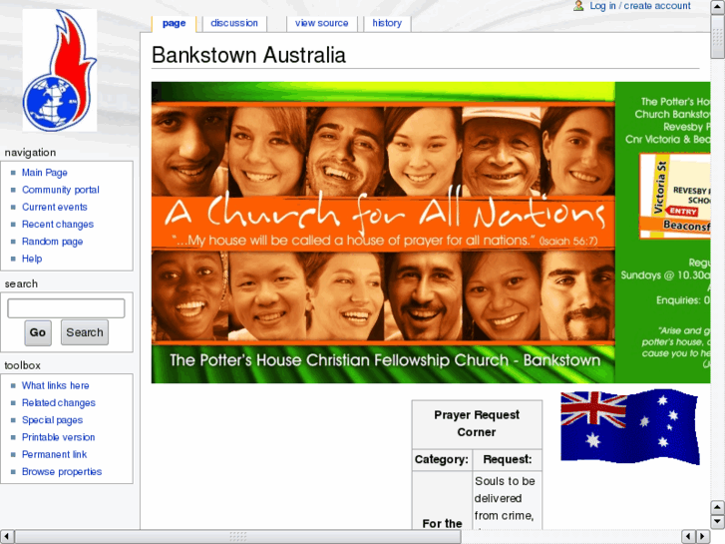
Task: Click the horizontal scrollbar thumb
Action: 237,537
